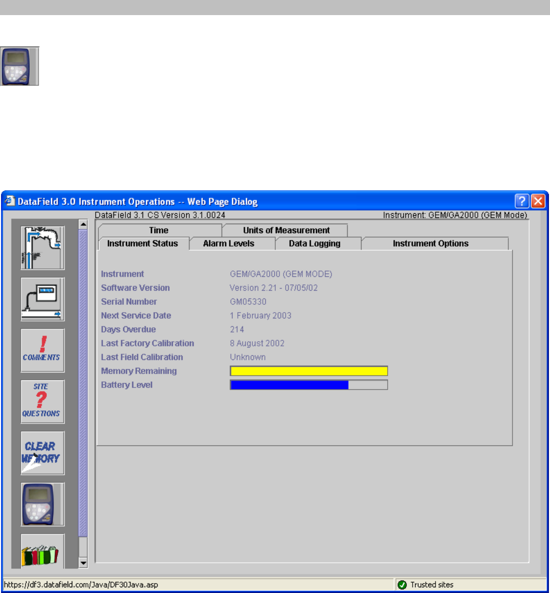Click the Trusted sites status text
This screenshot has height=593, width=550.
pyautogui.click(x=432, y=585)
